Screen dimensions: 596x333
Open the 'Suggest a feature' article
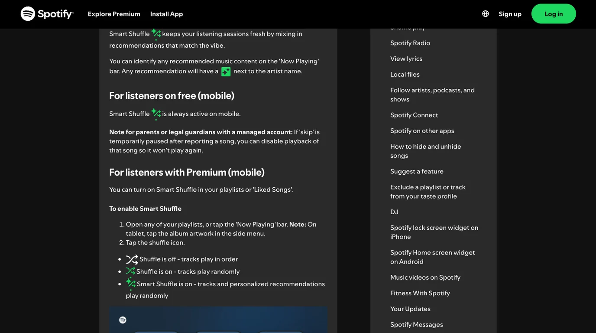click(417, 171)
